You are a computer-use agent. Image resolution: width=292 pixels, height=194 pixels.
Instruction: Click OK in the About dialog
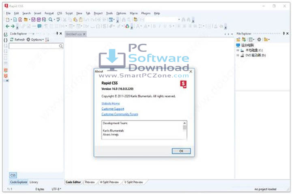tap(181, 151)
